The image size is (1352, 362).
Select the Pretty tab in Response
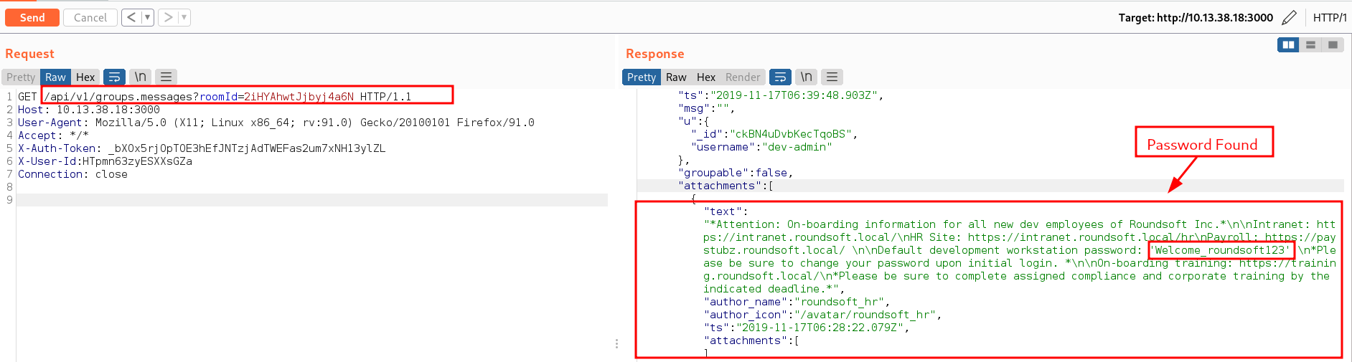[x=642, y=77]
